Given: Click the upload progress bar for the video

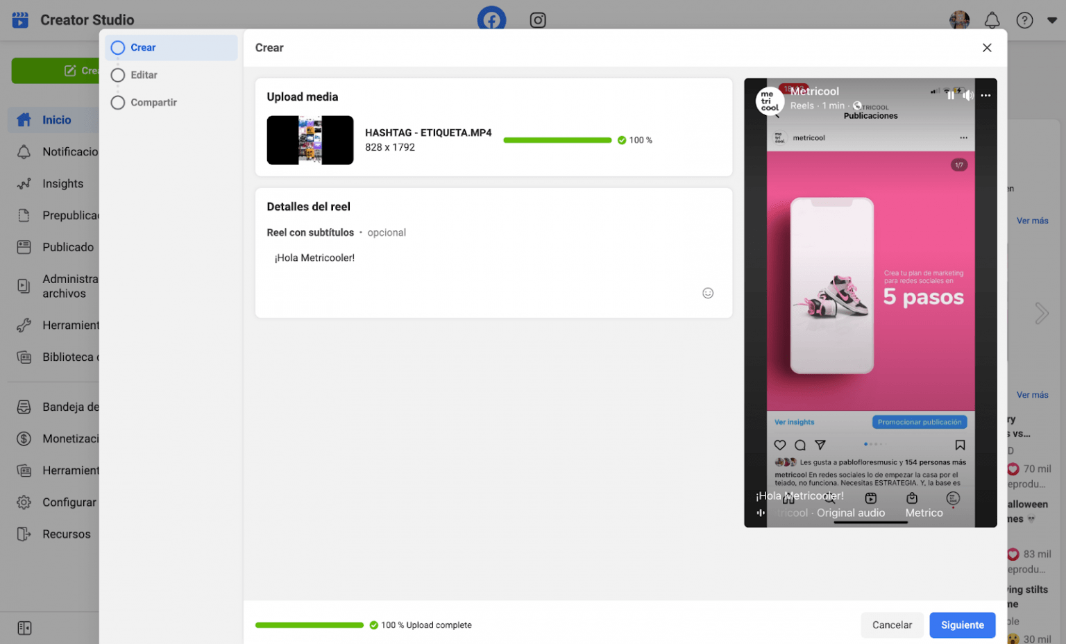Looking at the screenshot, I should point(557,140).
